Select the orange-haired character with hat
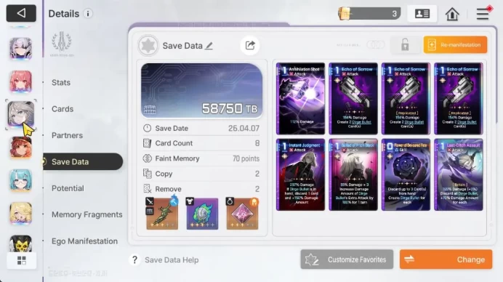 (21, 148)
